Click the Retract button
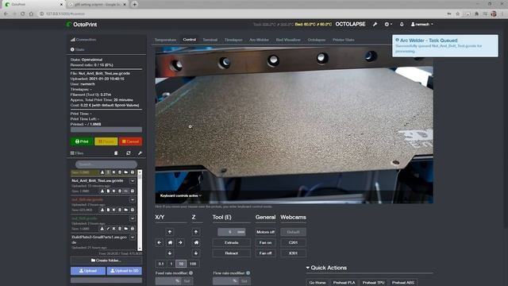Image resolution: width=508 pixels, height=286 pixels. pos(231,253)
